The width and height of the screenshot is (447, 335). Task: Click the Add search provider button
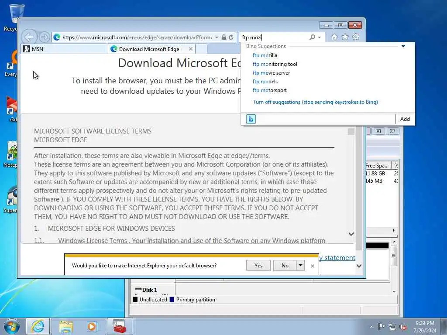[405, 119]
